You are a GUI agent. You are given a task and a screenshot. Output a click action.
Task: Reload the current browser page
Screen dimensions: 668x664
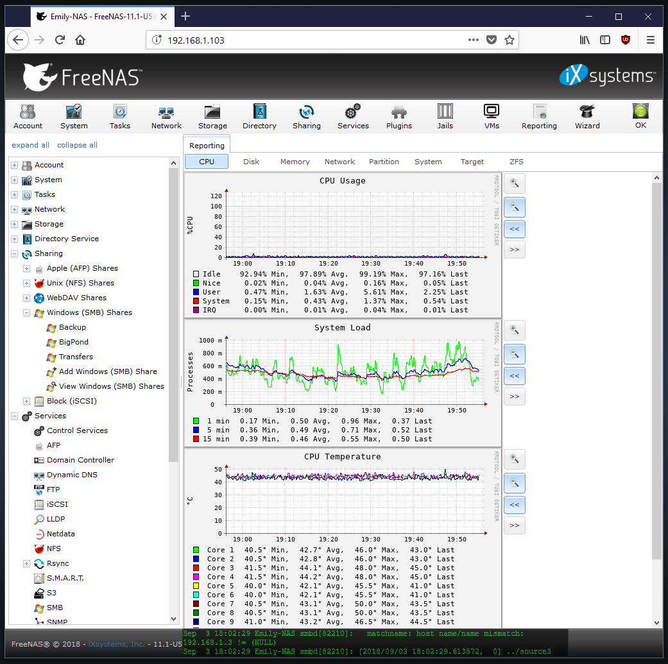(x=60, y=40)
